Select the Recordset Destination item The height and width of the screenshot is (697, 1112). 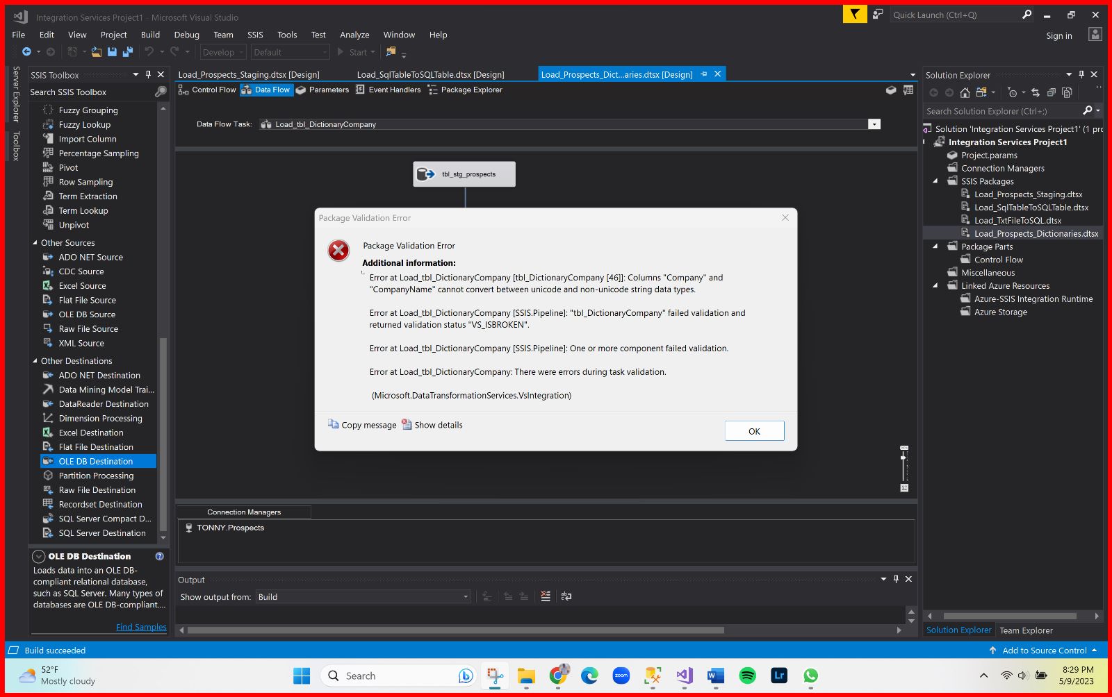tap(100, 505)
